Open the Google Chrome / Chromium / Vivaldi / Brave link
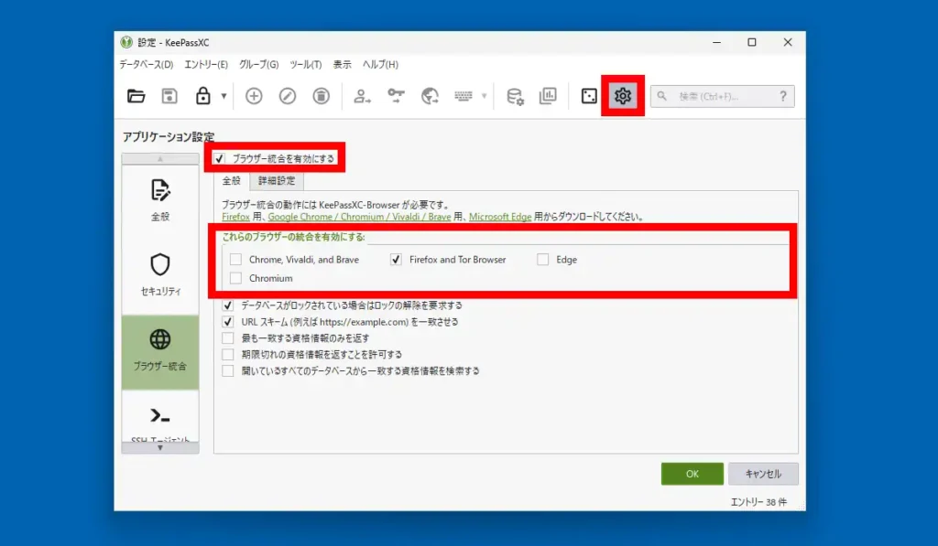Viewport: 938px width, 546px height. click(359, 217)
